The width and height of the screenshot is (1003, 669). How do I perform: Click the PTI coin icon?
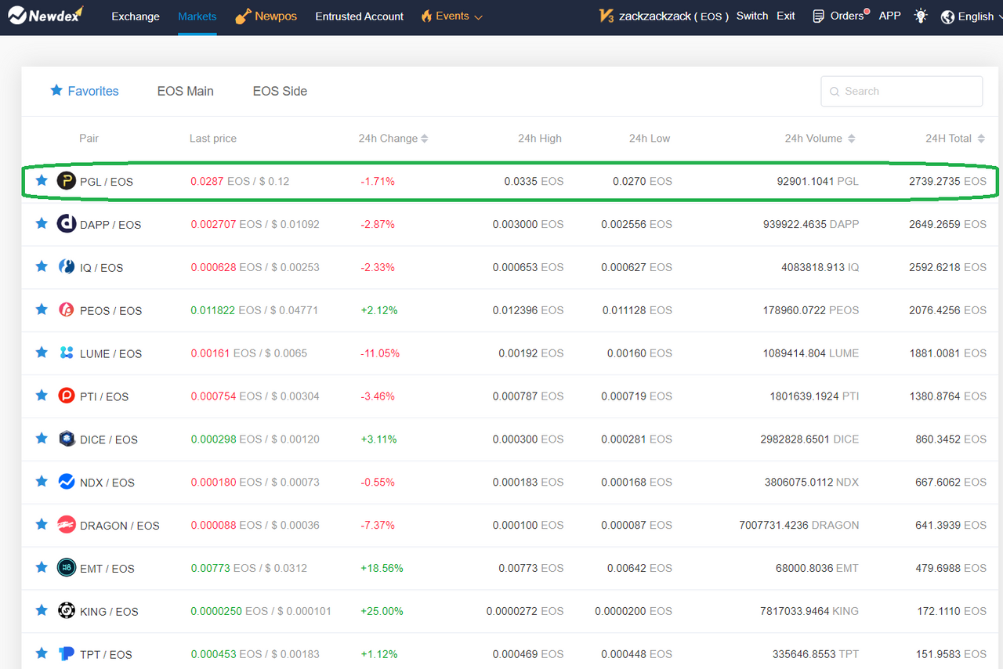[67, 396]
